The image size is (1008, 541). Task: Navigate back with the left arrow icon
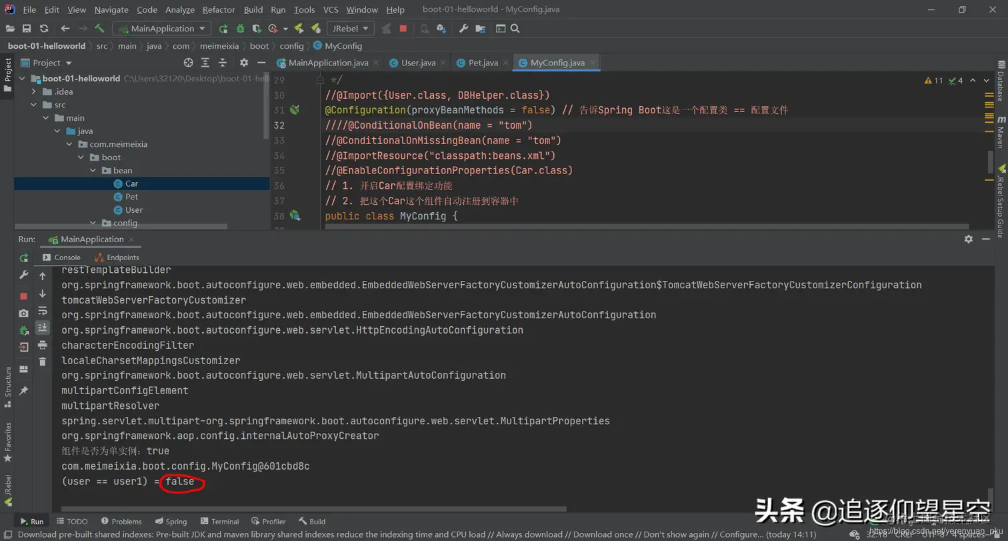point(65,29)
